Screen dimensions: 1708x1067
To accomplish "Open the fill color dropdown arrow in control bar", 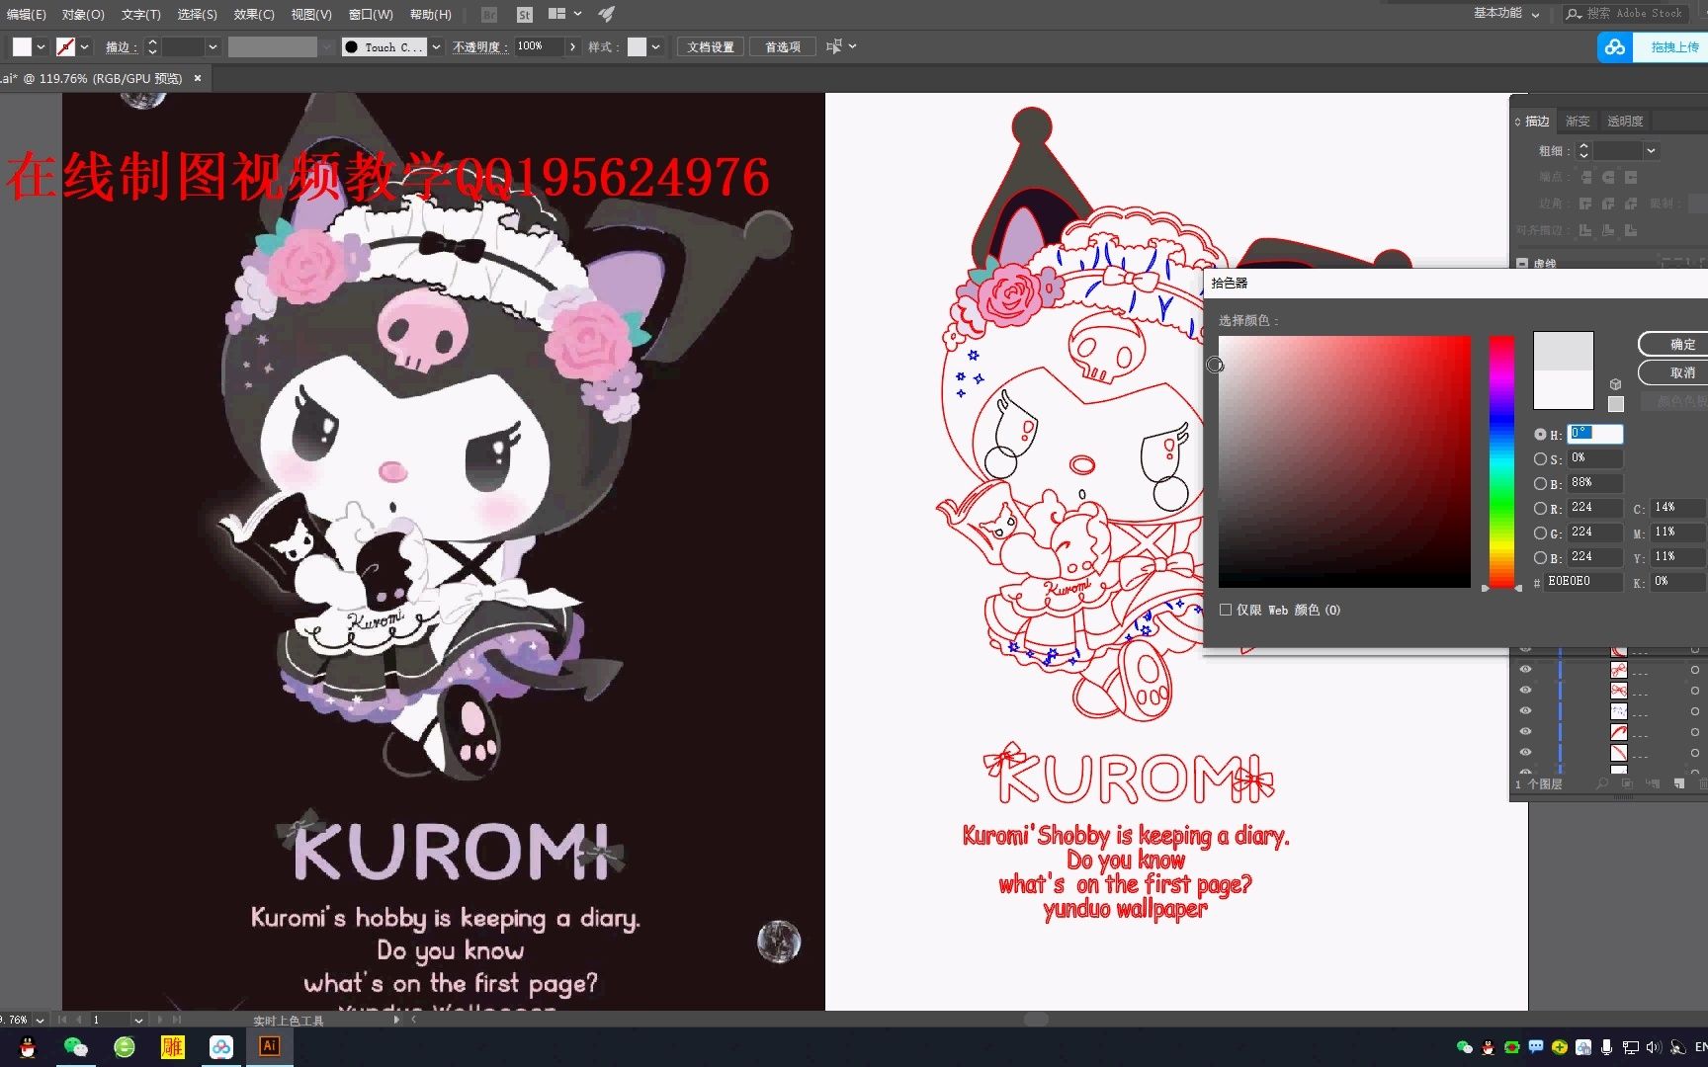I will click(x=42, y=46).
